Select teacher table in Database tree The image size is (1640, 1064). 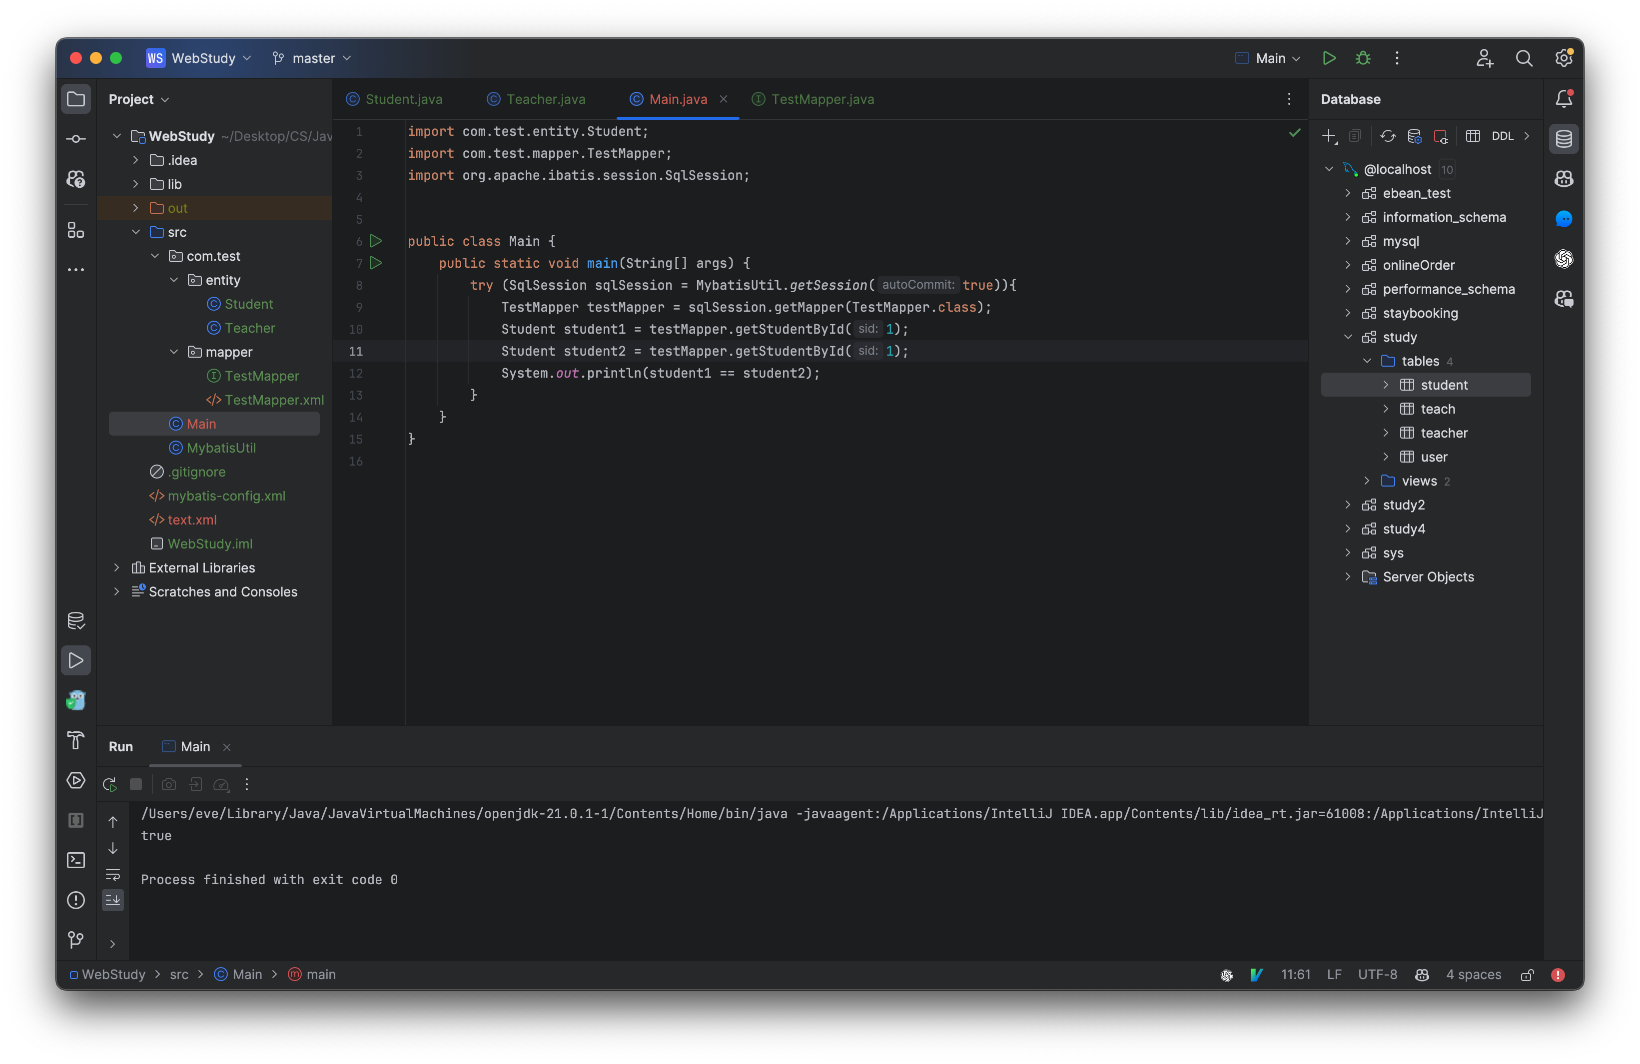pyautogui.click(x=1444, y=433)
